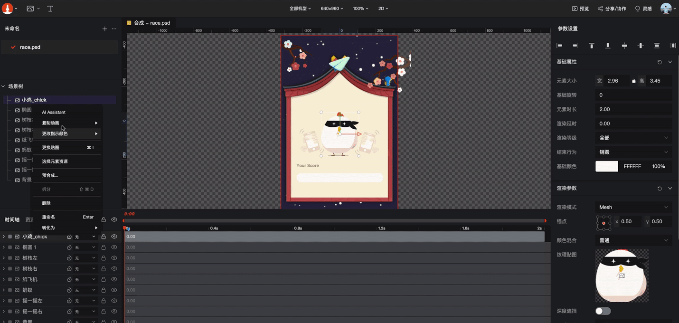Viewport: 679px width, 323px height.
Task: Click the distribute horizontally icon
Action: [673, 46]
